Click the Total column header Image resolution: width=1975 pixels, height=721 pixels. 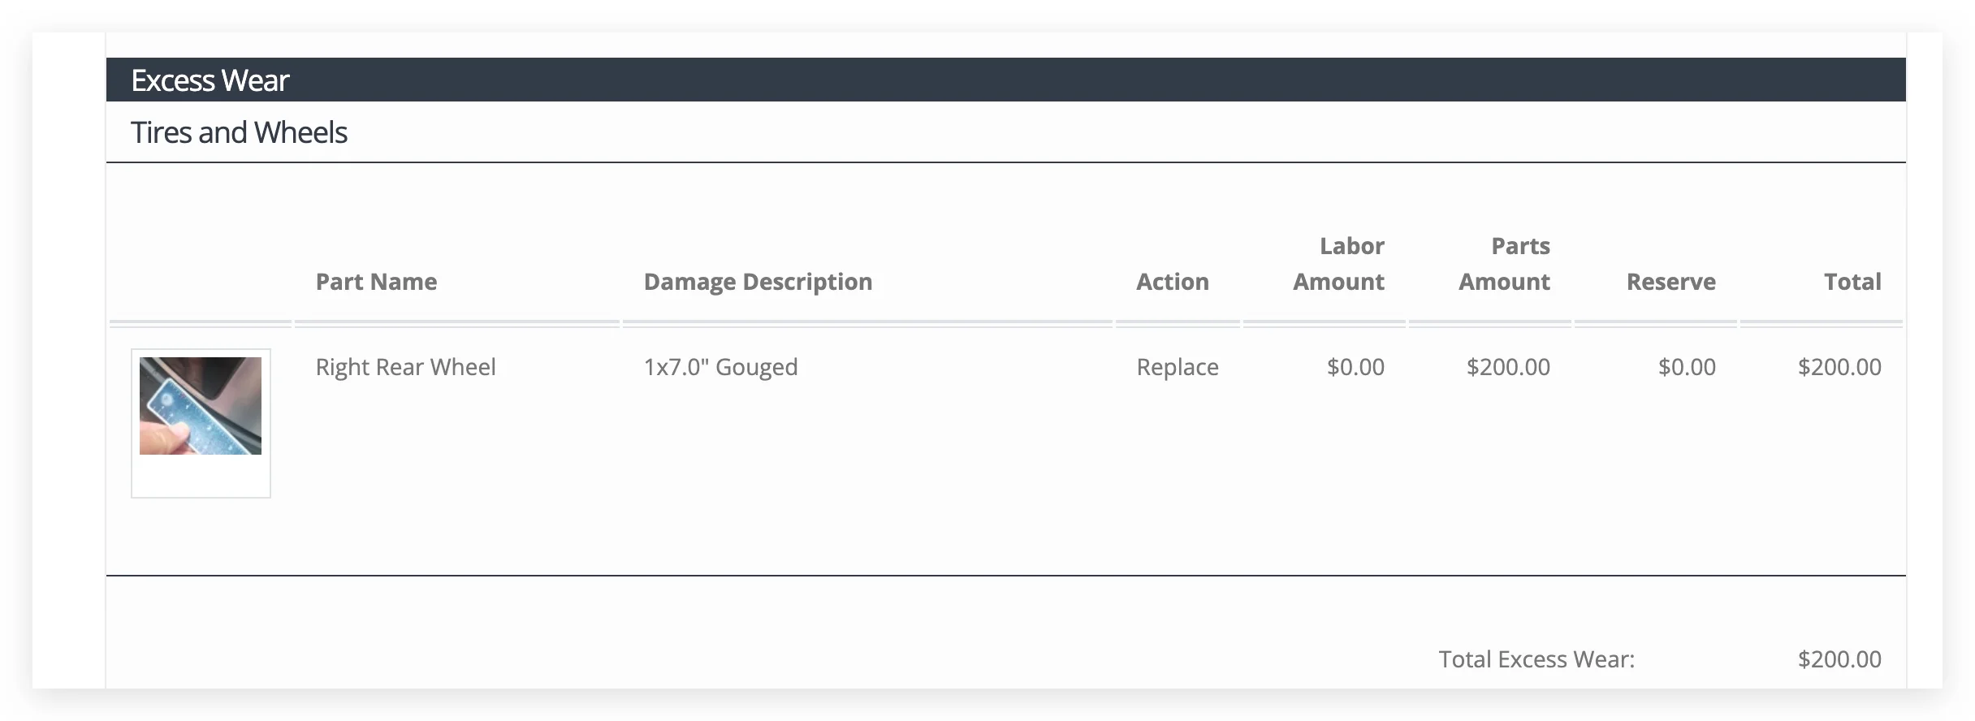1852,282
